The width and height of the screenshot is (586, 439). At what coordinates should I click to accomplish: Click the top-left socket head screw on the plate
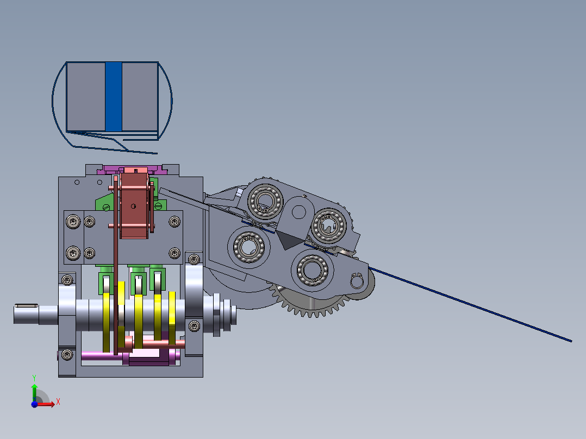(73, 221)
